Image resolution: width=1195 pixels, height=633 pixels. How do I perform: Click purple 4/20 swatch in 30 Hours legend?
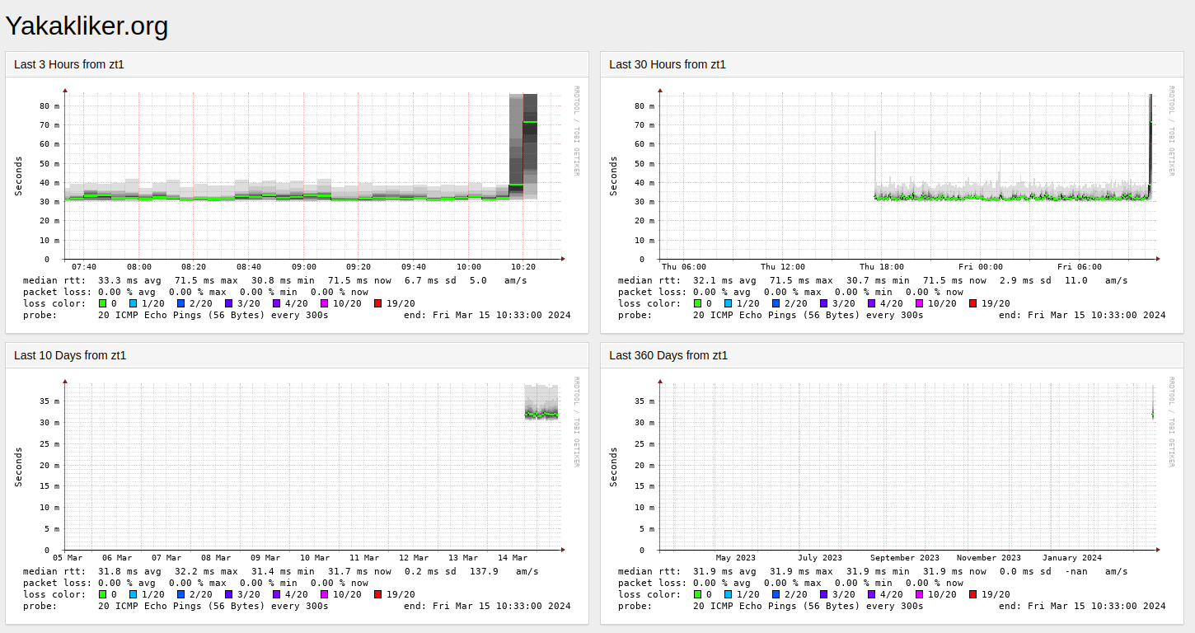point(871,303)
